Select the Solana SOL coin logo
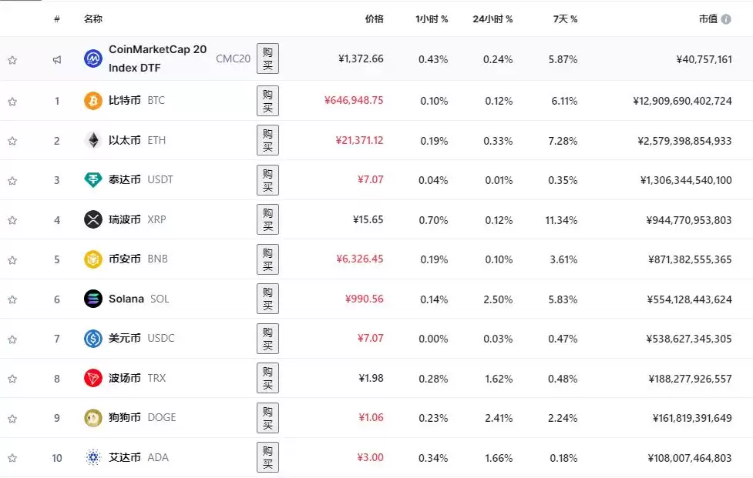The width and height of the screenshot is (753, 478). (92, 299)
